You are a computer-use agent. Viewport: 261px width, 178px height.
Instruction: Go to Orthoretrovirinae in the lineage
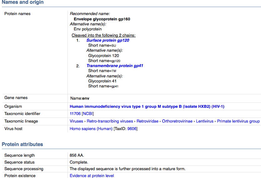(177, 121)
